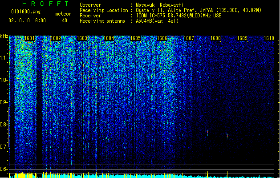Click the Receiving antenna label
This screenshot has height=178, width=280.
[102, 21]
